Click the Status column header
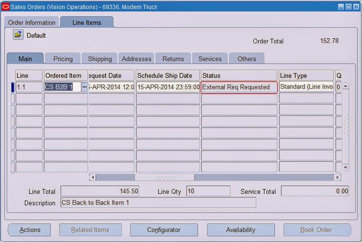 239,75
